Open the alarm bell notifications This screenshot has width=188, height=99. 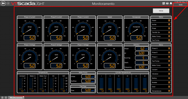171,4
